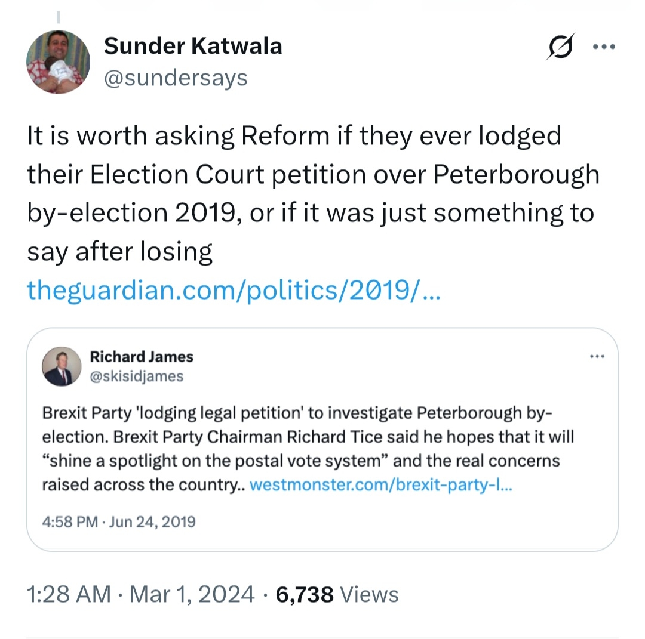Click empty space right of quoted timestamp
Image resolution: width=645 pixels, height=639 pixels.
[406, 521]
